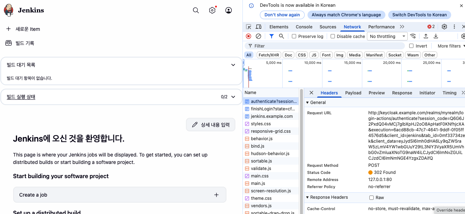Open the Response request tab

pyautogui.click(x=402, y=93)
